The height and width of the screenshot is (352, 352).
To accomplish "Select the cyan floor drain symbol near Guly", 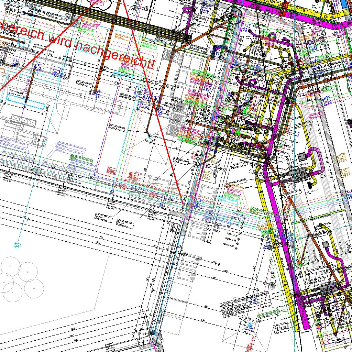I will coord(149,137).
